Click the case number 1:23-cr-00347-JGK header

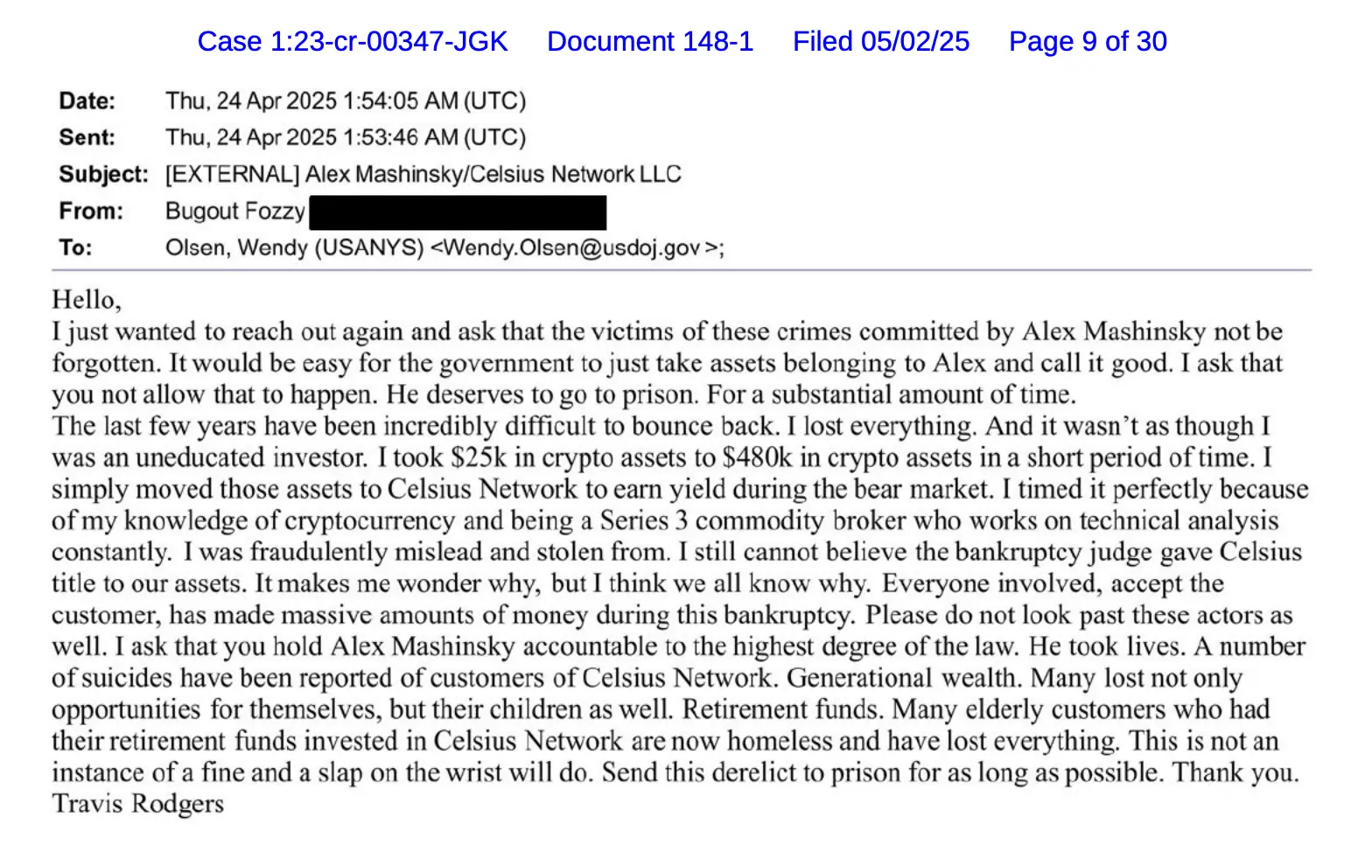[x=352, y=41]
